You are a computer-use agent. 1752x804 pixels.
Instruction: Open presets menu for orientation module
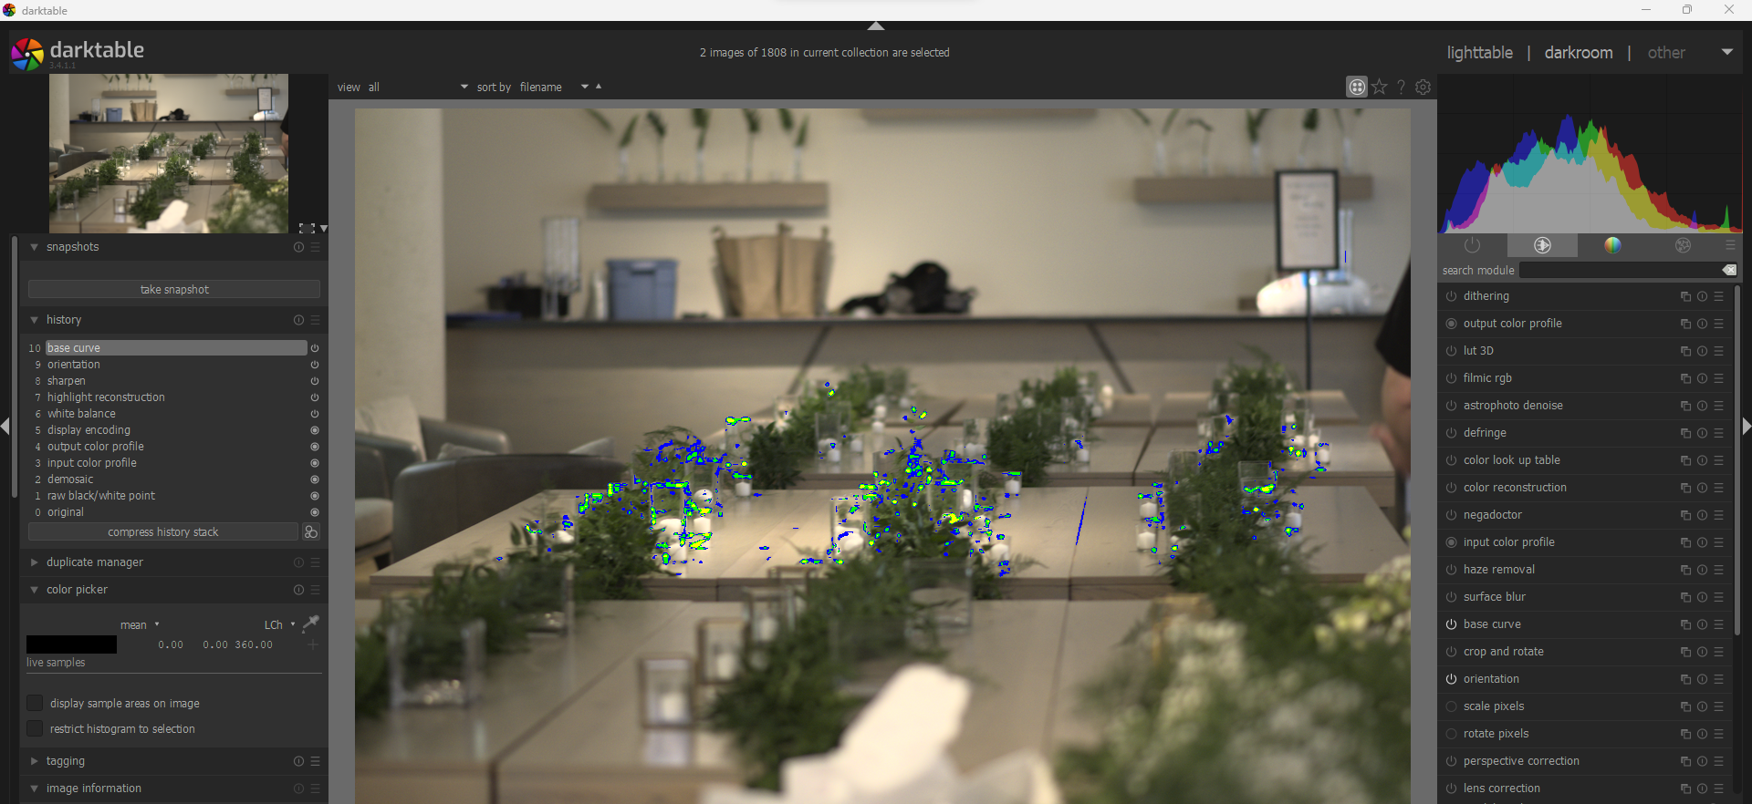coord(1718,679)
